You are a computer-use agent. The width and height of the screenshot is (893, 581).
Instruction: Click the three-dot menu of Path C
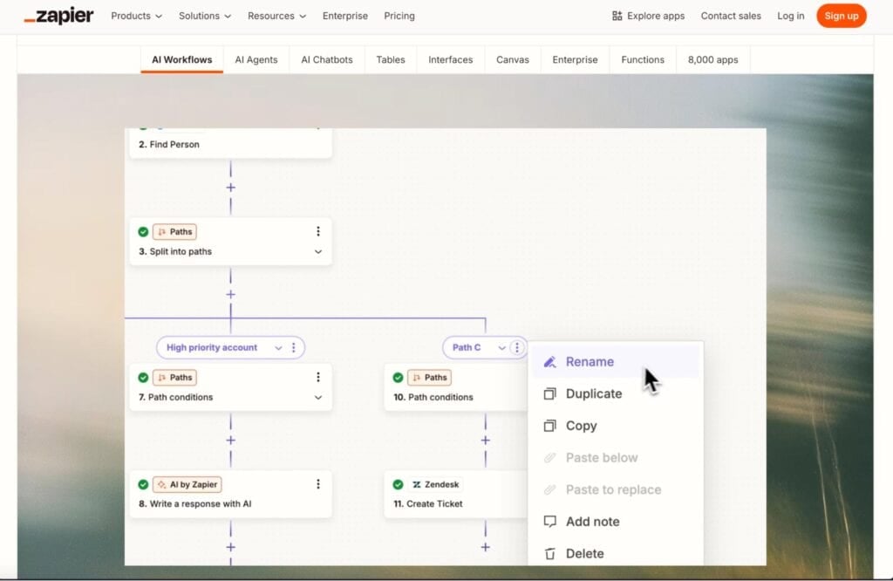(x=516, y=347)
